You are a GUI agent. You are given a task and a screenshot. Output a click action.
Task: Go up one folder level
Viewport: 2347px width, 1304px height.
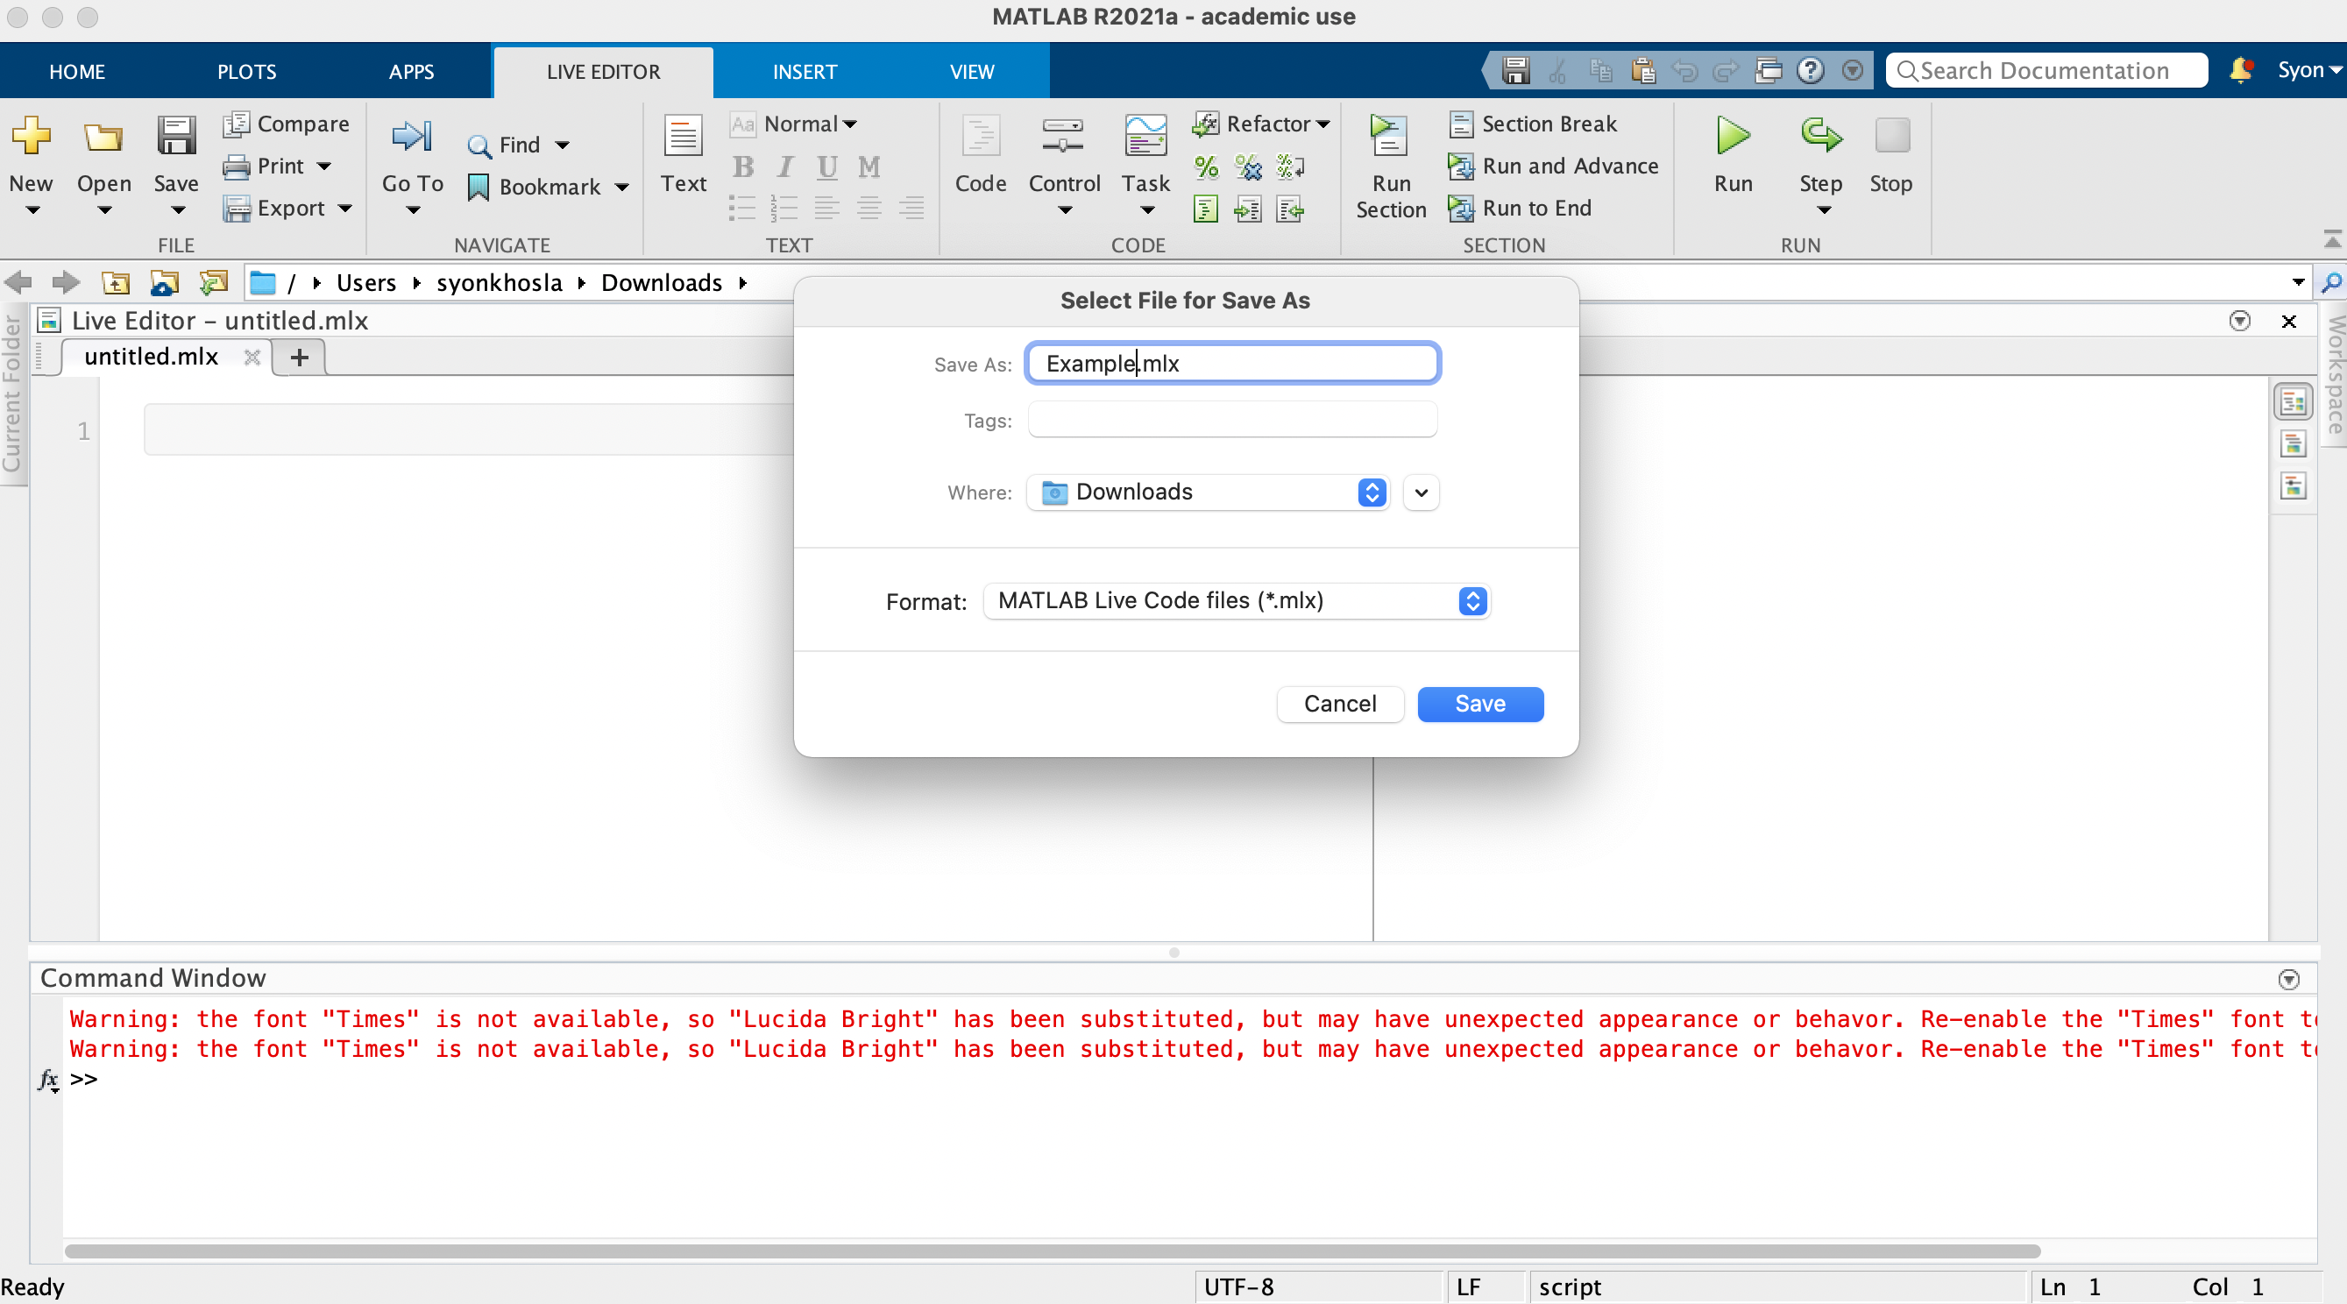tap(115, 283)
